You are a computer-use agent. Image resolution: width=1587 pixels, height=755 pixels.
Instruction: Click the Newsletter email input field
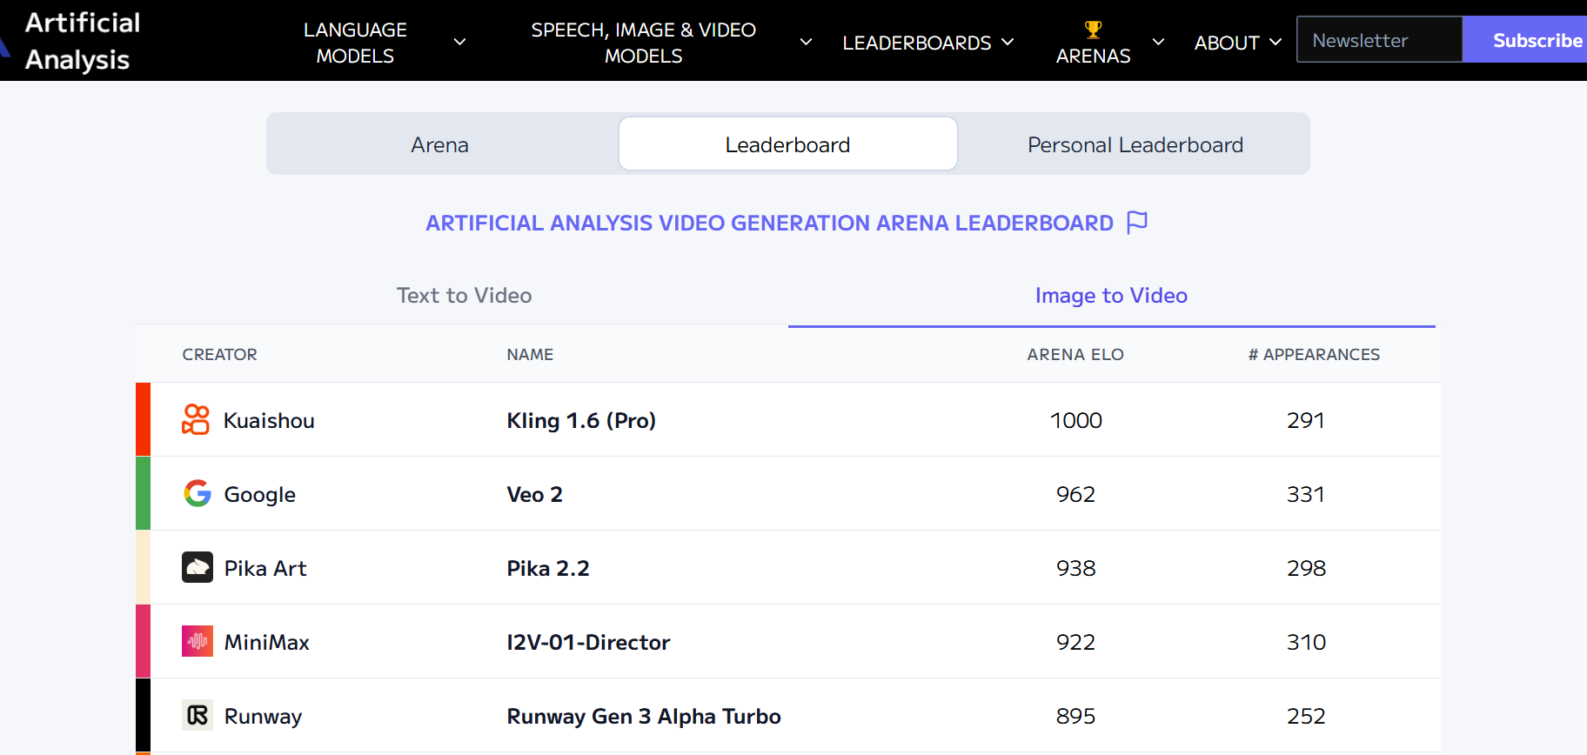1379,40
